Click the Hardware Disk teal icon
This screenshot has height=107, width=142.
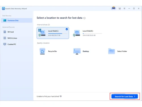click(x=5, y=20)
